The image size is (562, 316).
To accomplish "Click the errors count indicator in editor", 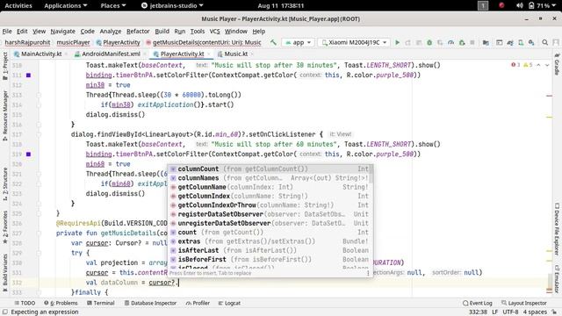I will point(515,65).
